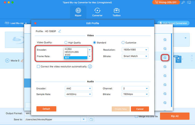Open the output folder icon
195x125 pixels.
91,119
